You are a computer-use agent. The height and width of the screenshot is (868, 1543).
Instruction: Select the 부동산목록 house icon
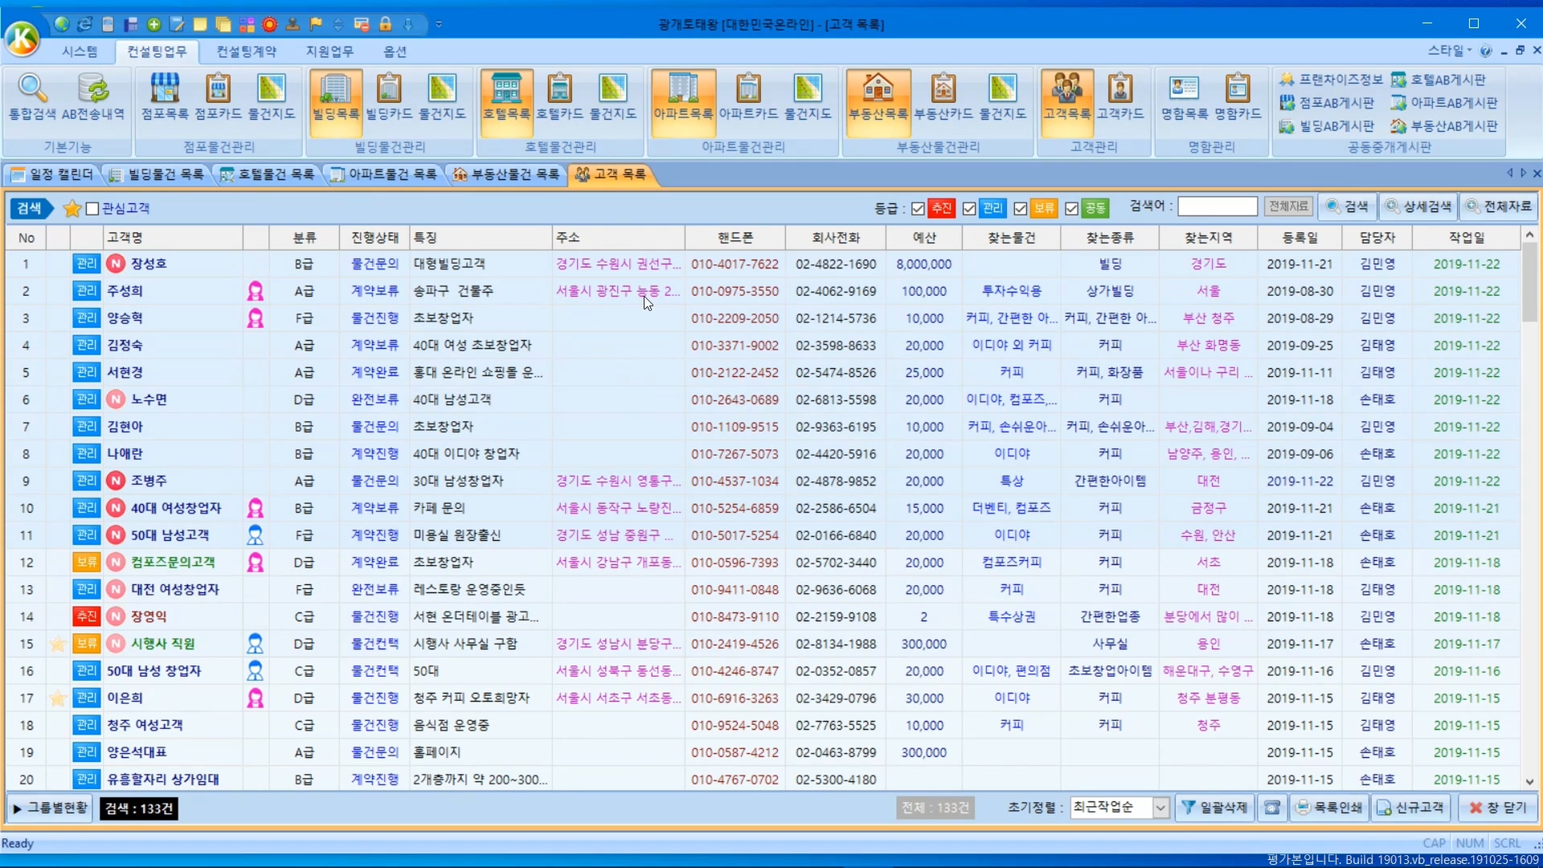(878, 96)
